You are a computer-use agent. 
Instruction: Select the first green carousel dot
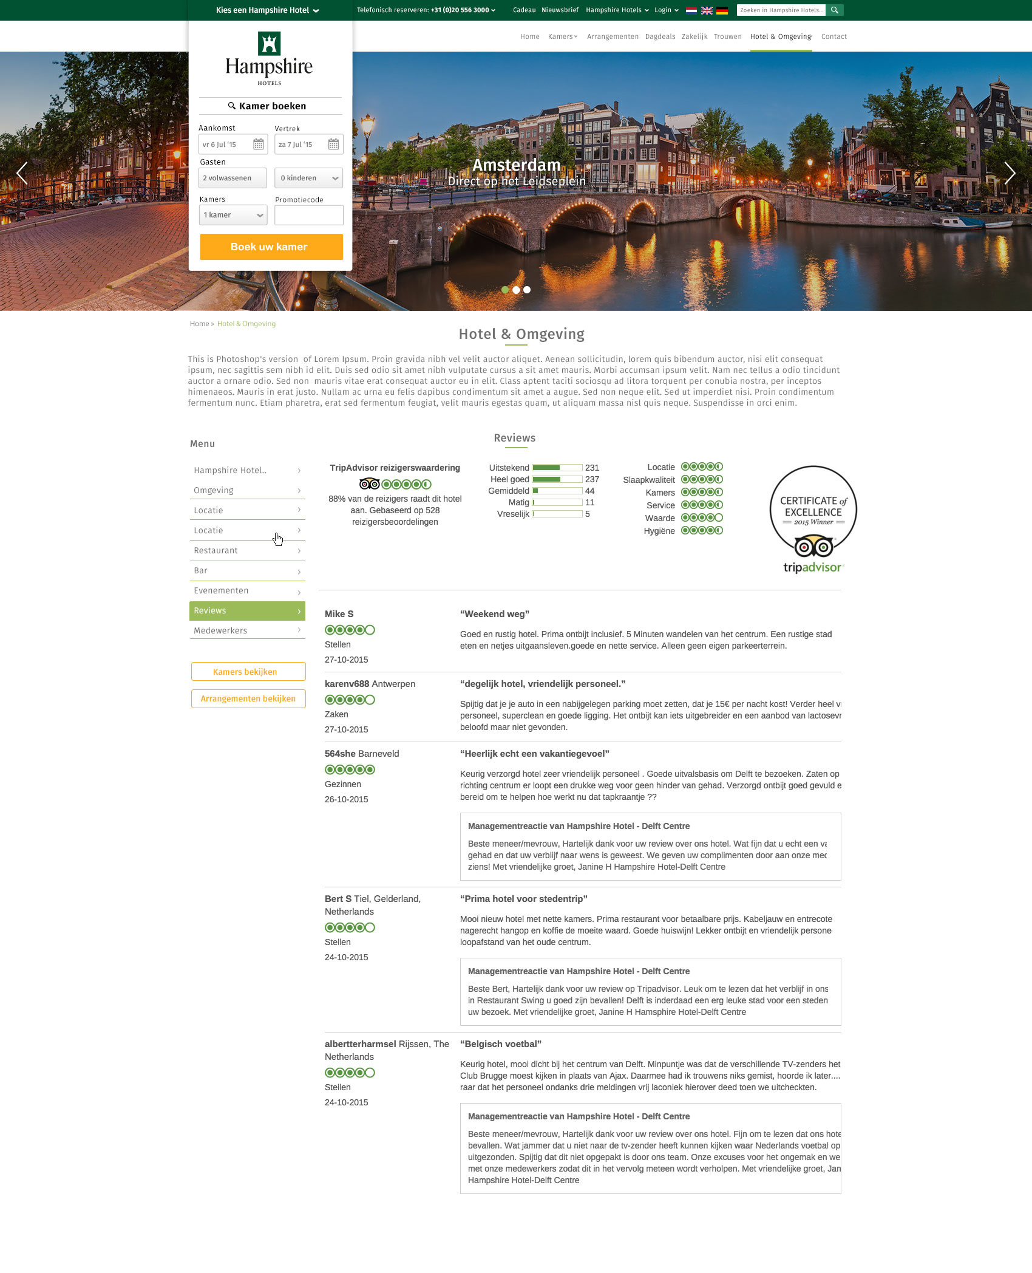[505, 290]
